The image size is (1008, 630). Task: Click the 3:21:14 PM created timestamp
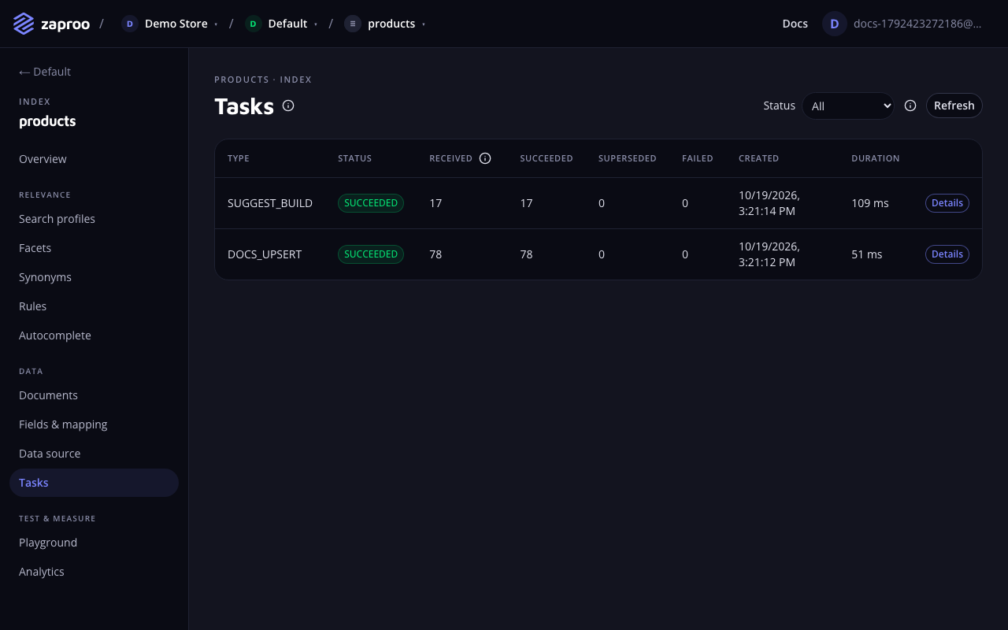769,203
